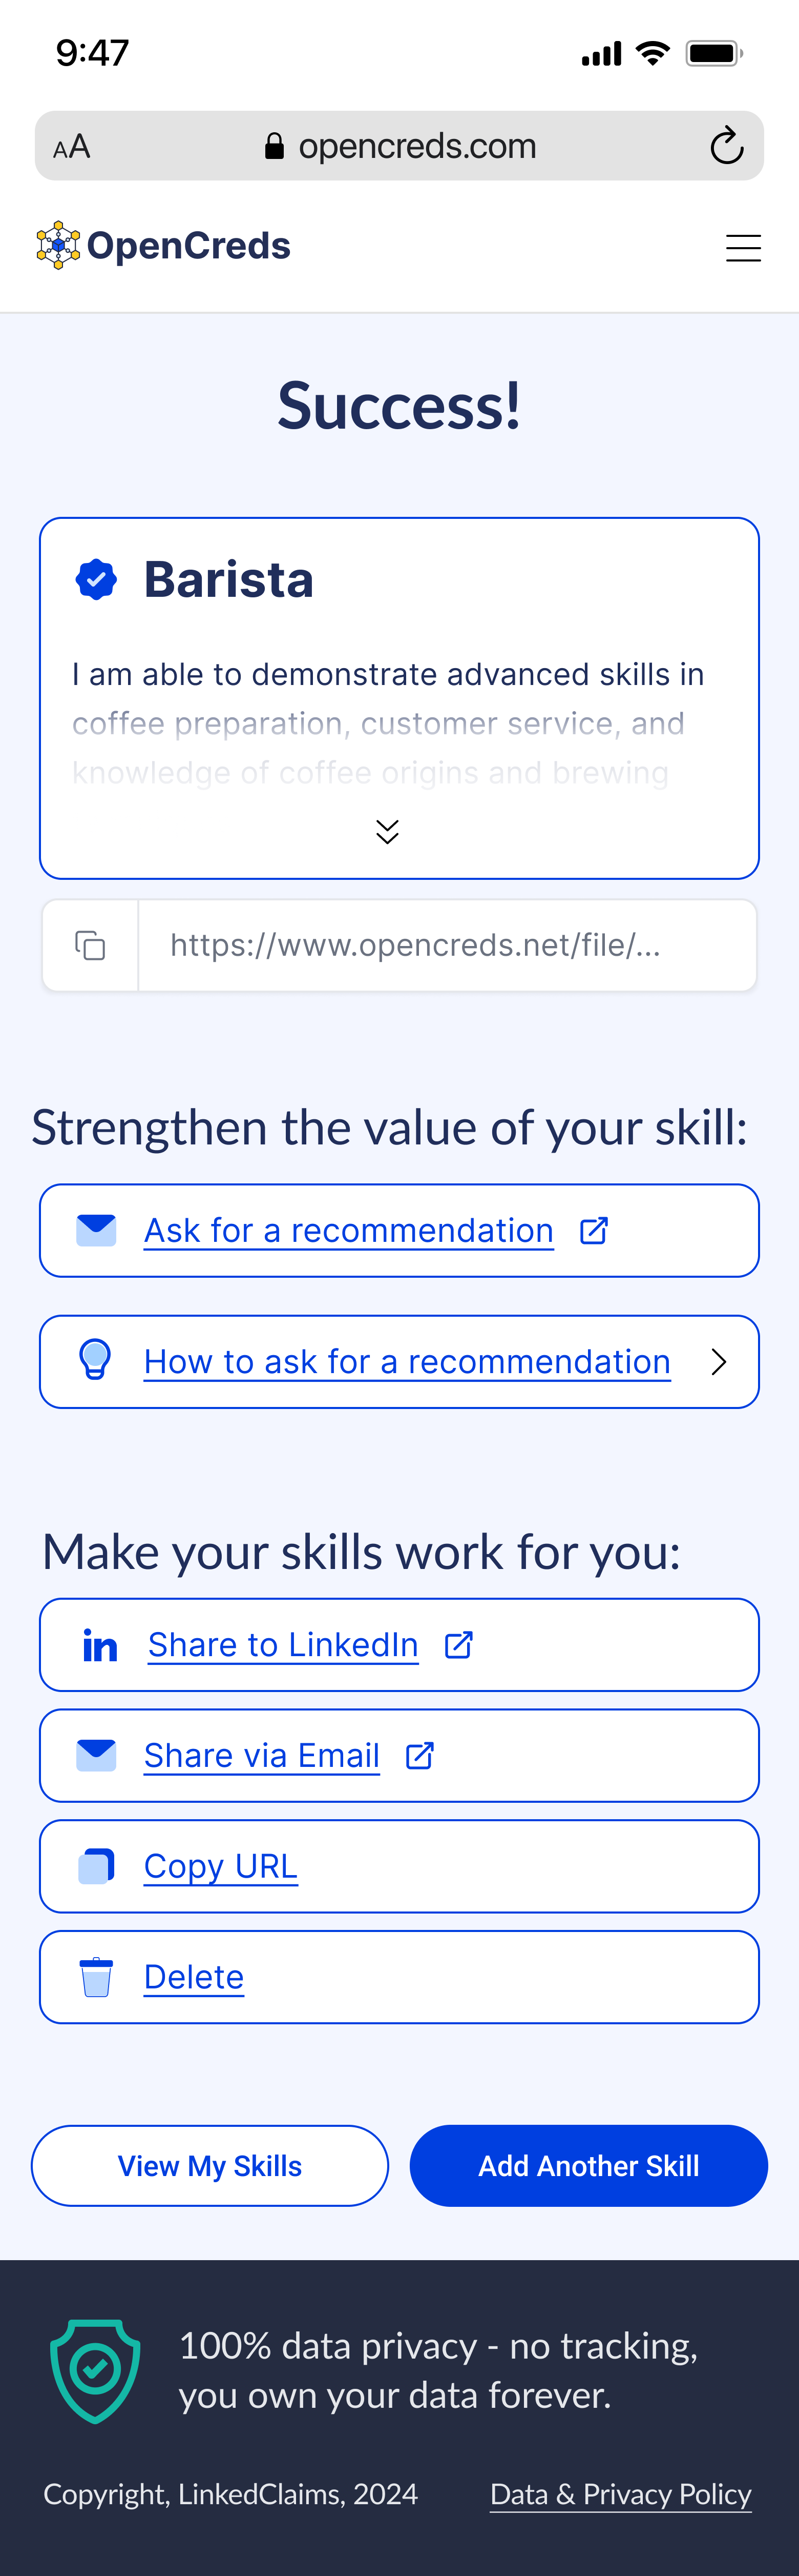Expand How to ask for a recommendation chevron
Viewport: 799px width, 2576px height.
718,1362
